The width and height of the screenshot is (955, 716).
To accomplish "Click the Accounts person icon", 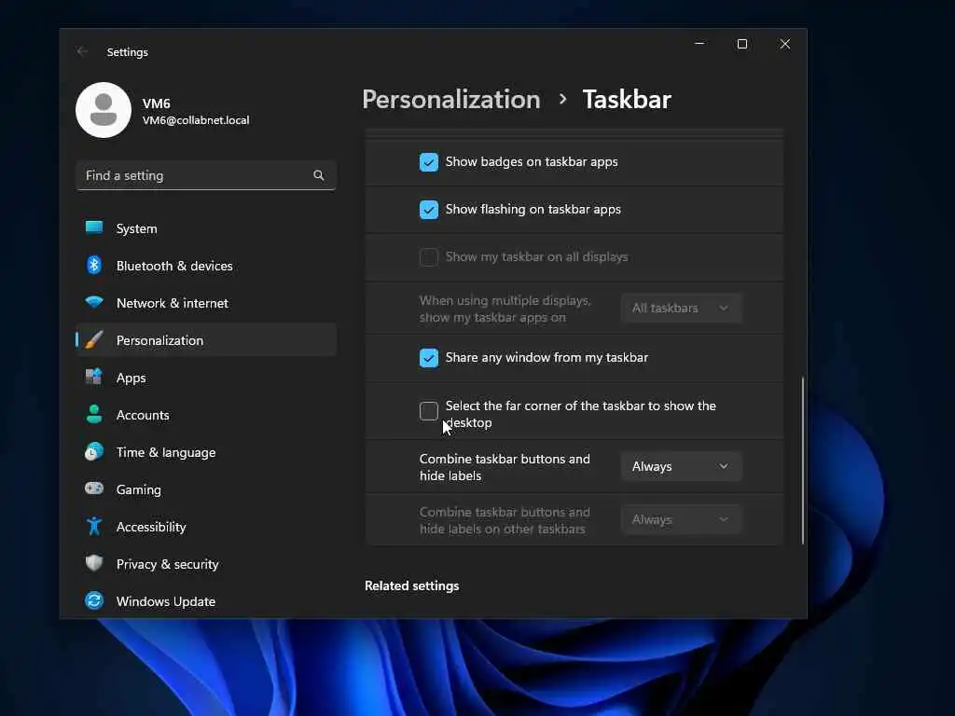I will point(94,414).
